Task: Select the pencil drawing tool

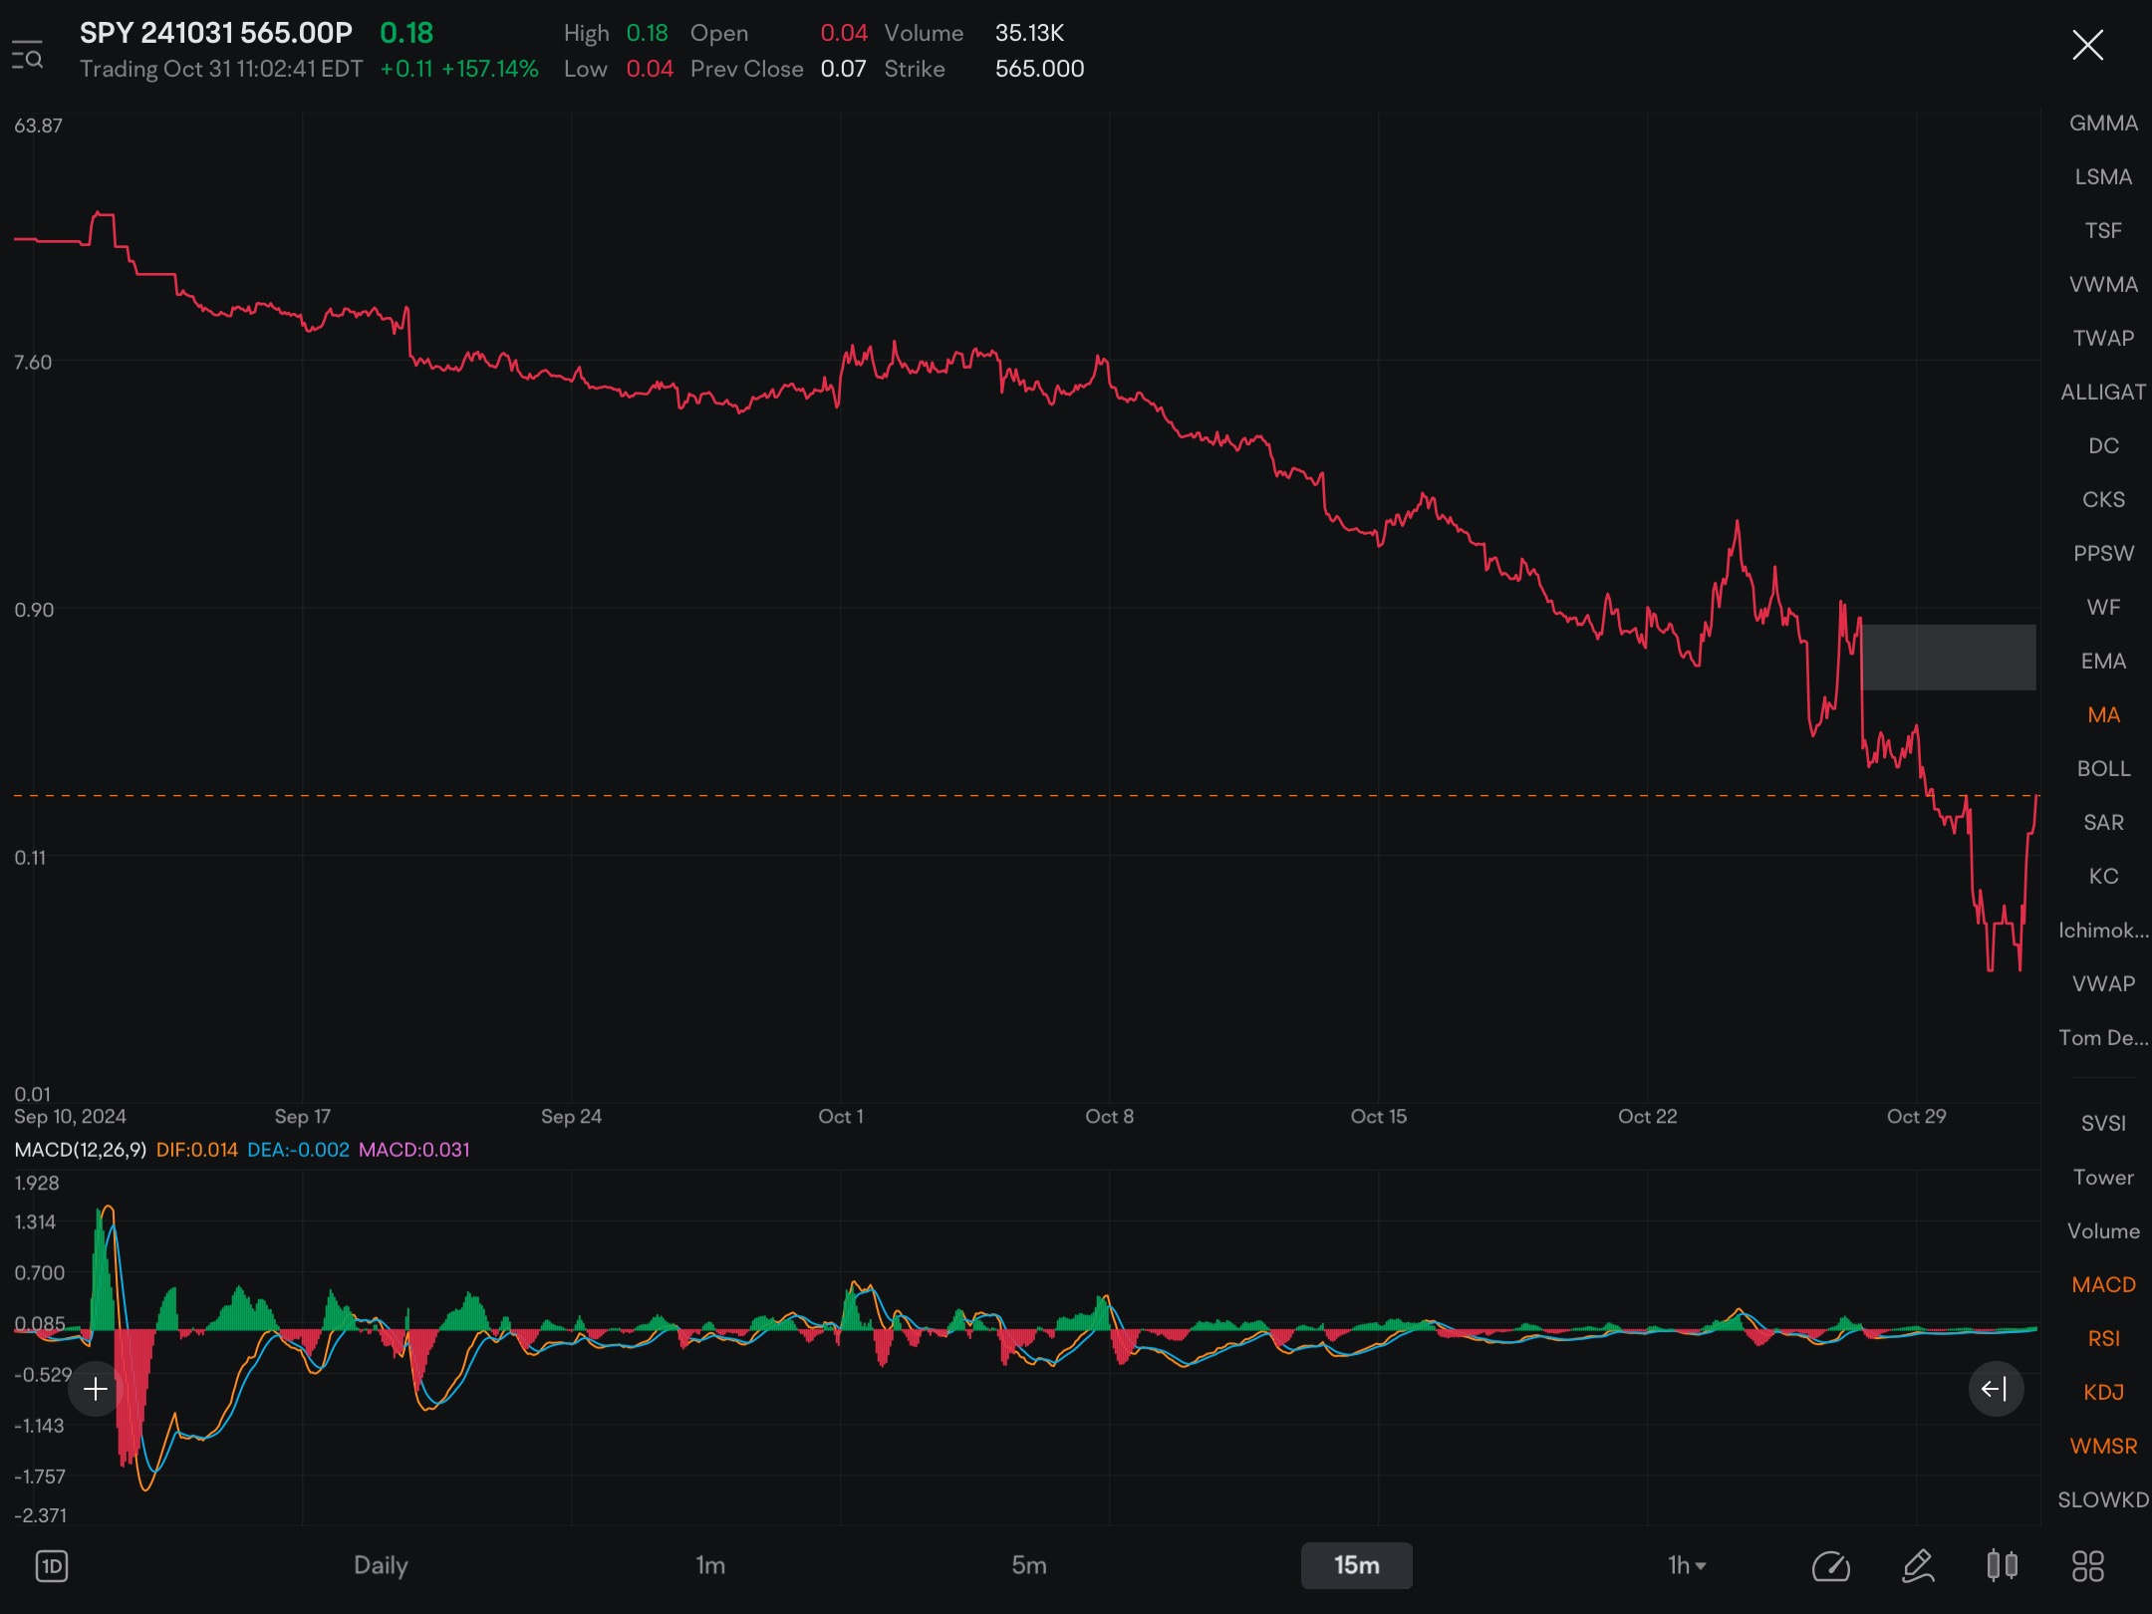Action: [1918, 1566]
